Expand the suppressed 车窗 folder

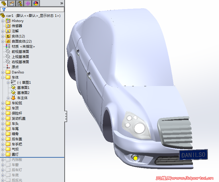coord(3,165)
